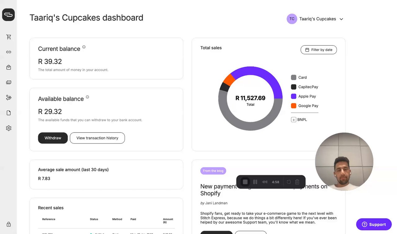397x234 pixels.
Task: Click View transaction history button
Action: tap(97, 138)
